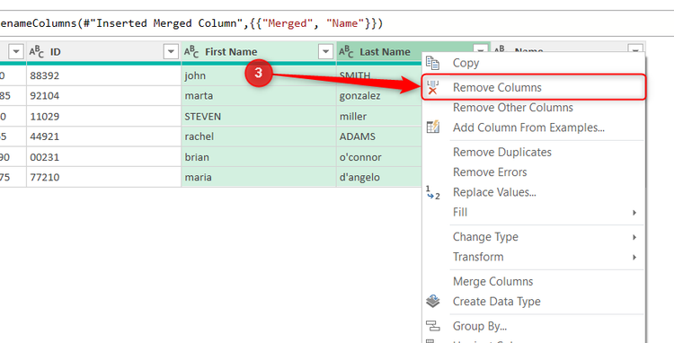Click the Replace Values icon
The height and width of the screenshot is (343, 674).
(x=432, y=192)
